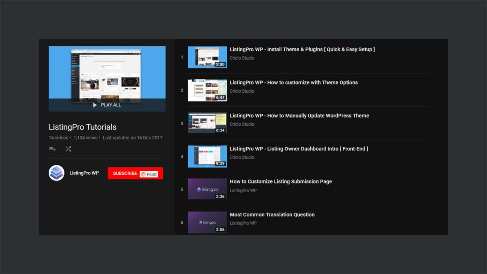The image size is (487, 274).
Task: Open the How to customize with Theme Options video
Action: coord(294,82)
